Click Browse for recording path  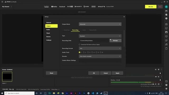coord(115,40)
